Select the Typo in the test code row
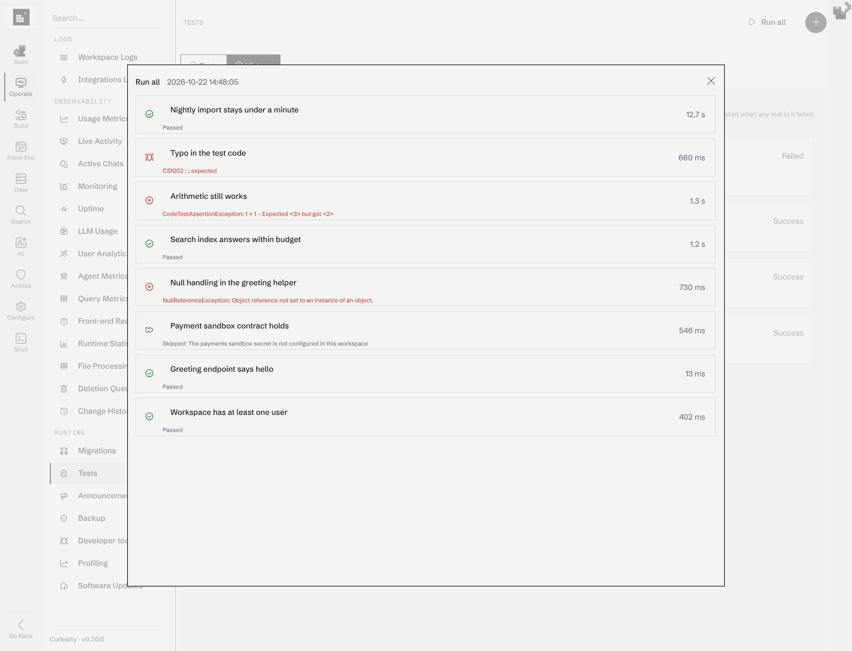Screen dimensions: 852x651 pyautogui.click(x=425, y=158)
